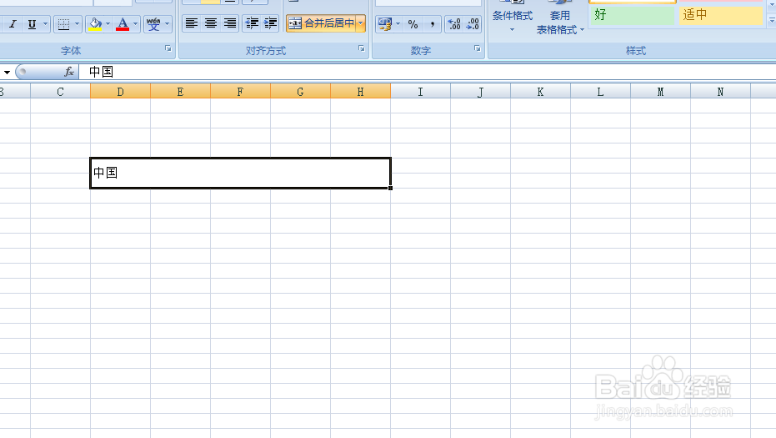776x438 pixels.
Task: Select column M header
Action: pyautogui.click(x=660, y=92)
